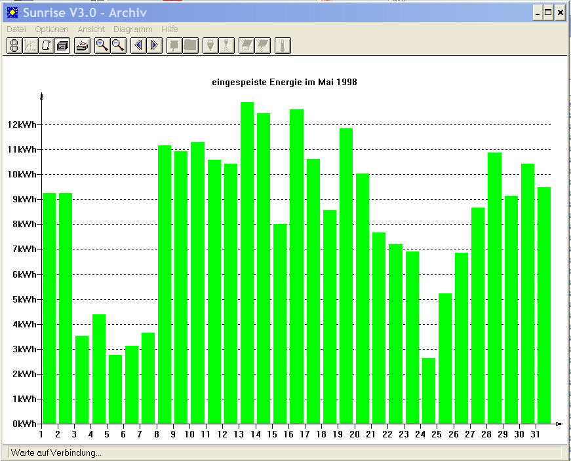This screenshot has height=461, width=571.
Task: Click the grayed plug toolbar icon
Action: tap(210, 46)
